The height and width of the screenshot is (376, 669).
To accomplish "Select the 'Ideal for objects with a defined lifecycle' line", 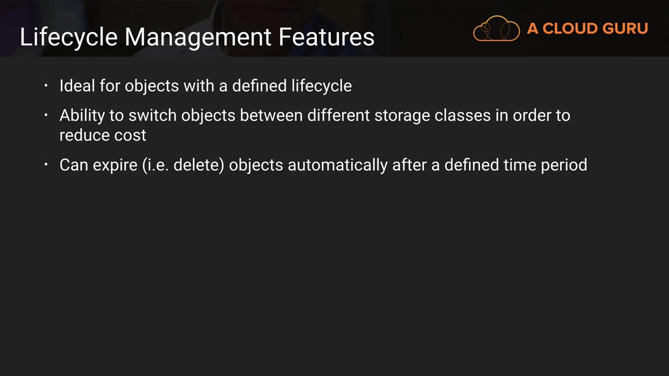I will 205,86.
